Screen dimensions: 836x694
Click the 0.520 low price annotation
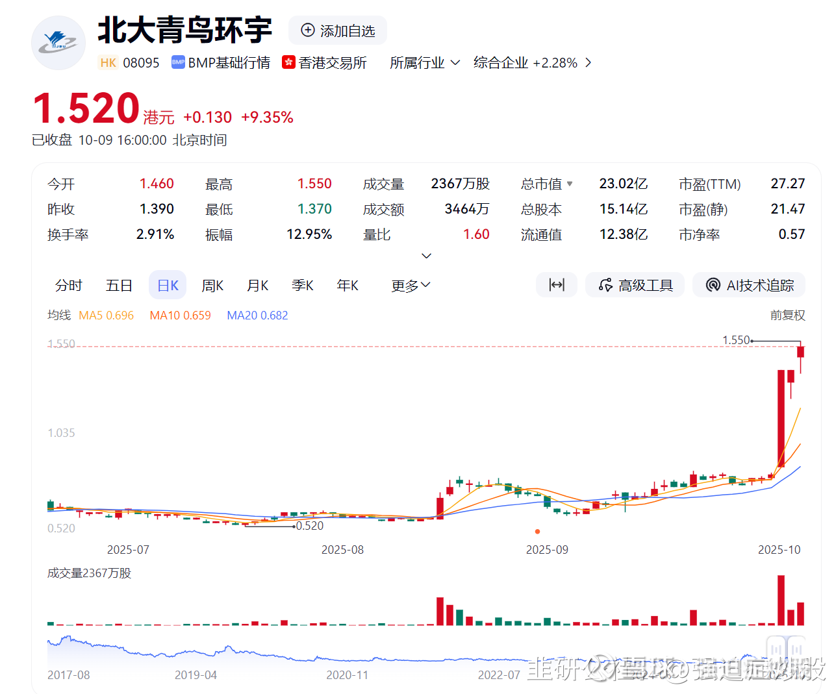click(x=310, y=526)
